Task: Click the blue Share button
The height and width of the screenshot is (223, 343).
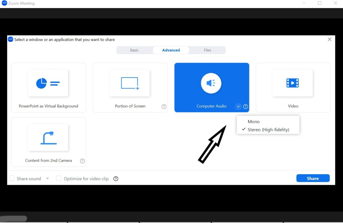Action: coord(313,178)
